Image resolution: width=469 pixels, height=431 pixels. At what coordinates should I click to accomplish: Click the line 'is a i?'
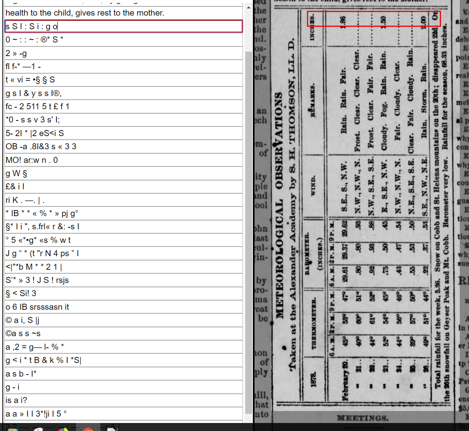[124, 401]
